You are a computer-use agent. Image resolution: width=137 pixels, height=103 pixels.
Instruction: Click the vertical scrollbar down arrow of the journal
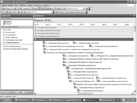pyautogui.click(x=134, y=91)
